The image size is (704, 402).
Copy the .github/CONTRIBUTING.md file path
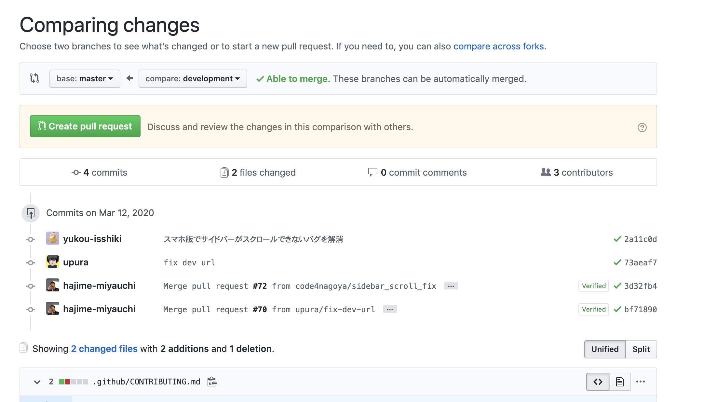(x=212, y=382)
